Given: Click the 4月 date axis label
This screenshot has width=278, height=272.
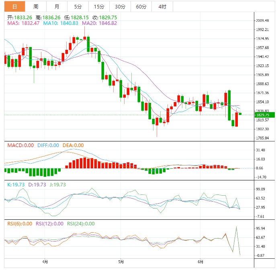Looking at the screenshot, I should pos(45,262).
